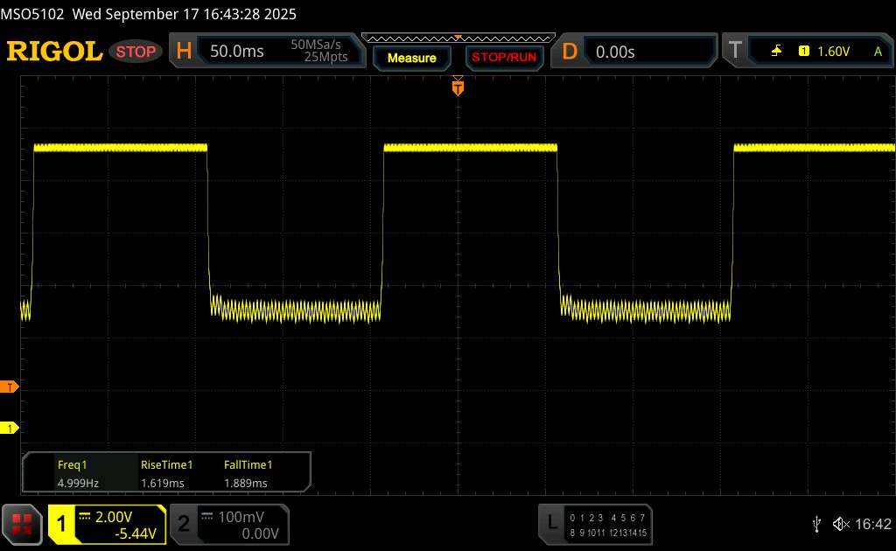Click the orange trigger level marker on left edge
This screenshot has height=551, width=896.
[10, 387]
